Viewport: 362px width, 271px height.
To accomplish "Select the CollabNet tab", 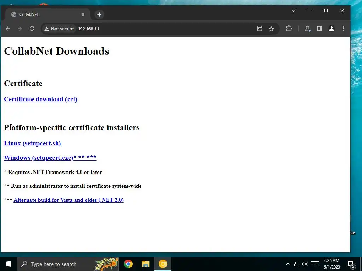I will pos(48,14).
